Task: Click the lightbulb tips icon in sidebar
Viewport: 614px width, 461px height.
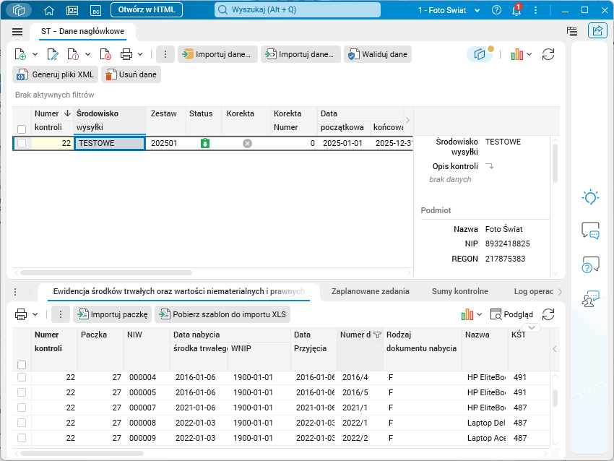Action: coord(590,197)
